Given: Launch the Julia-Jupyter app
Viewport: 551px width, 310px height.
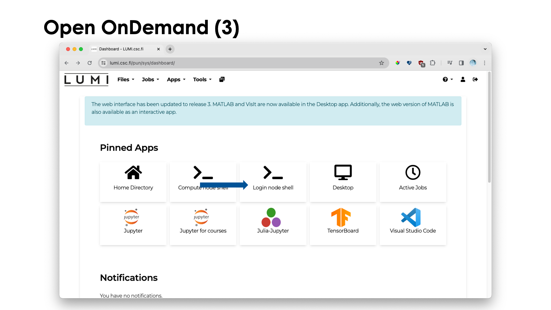Looking at the screenshot, I should pos(273,225).
